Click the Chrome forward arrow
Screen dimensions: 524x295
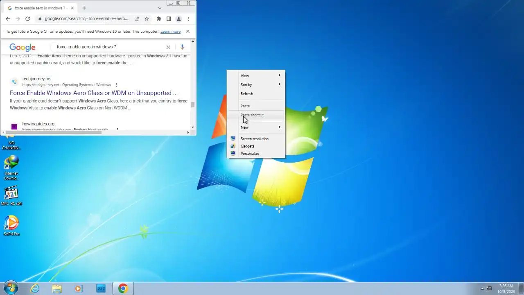point(18,19)
